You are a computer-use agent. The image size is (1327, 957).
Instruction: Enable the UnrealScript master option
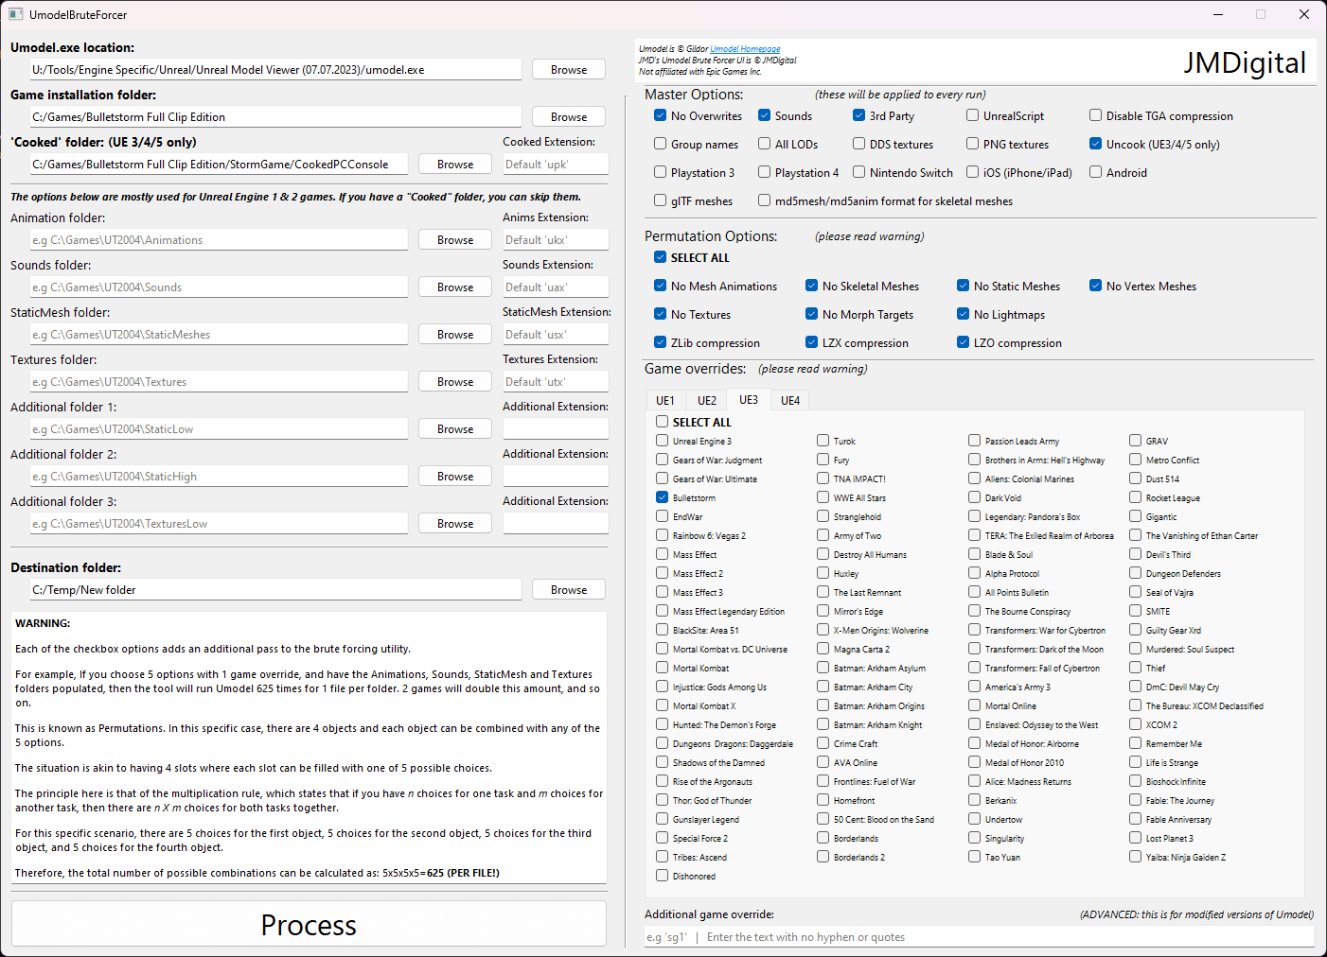(972, 115)
